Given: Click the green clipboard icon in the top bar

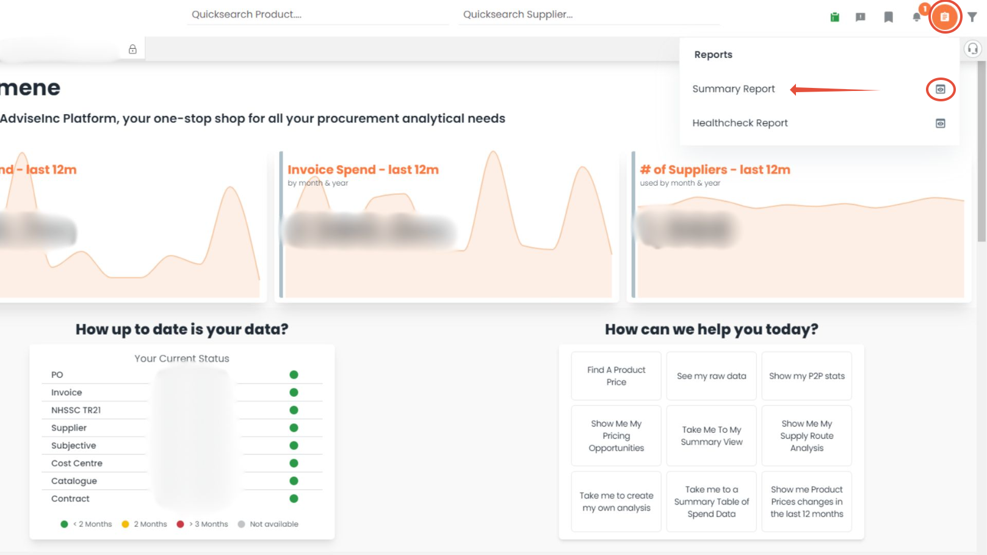Looking at the screenshot, I should 834,17.
